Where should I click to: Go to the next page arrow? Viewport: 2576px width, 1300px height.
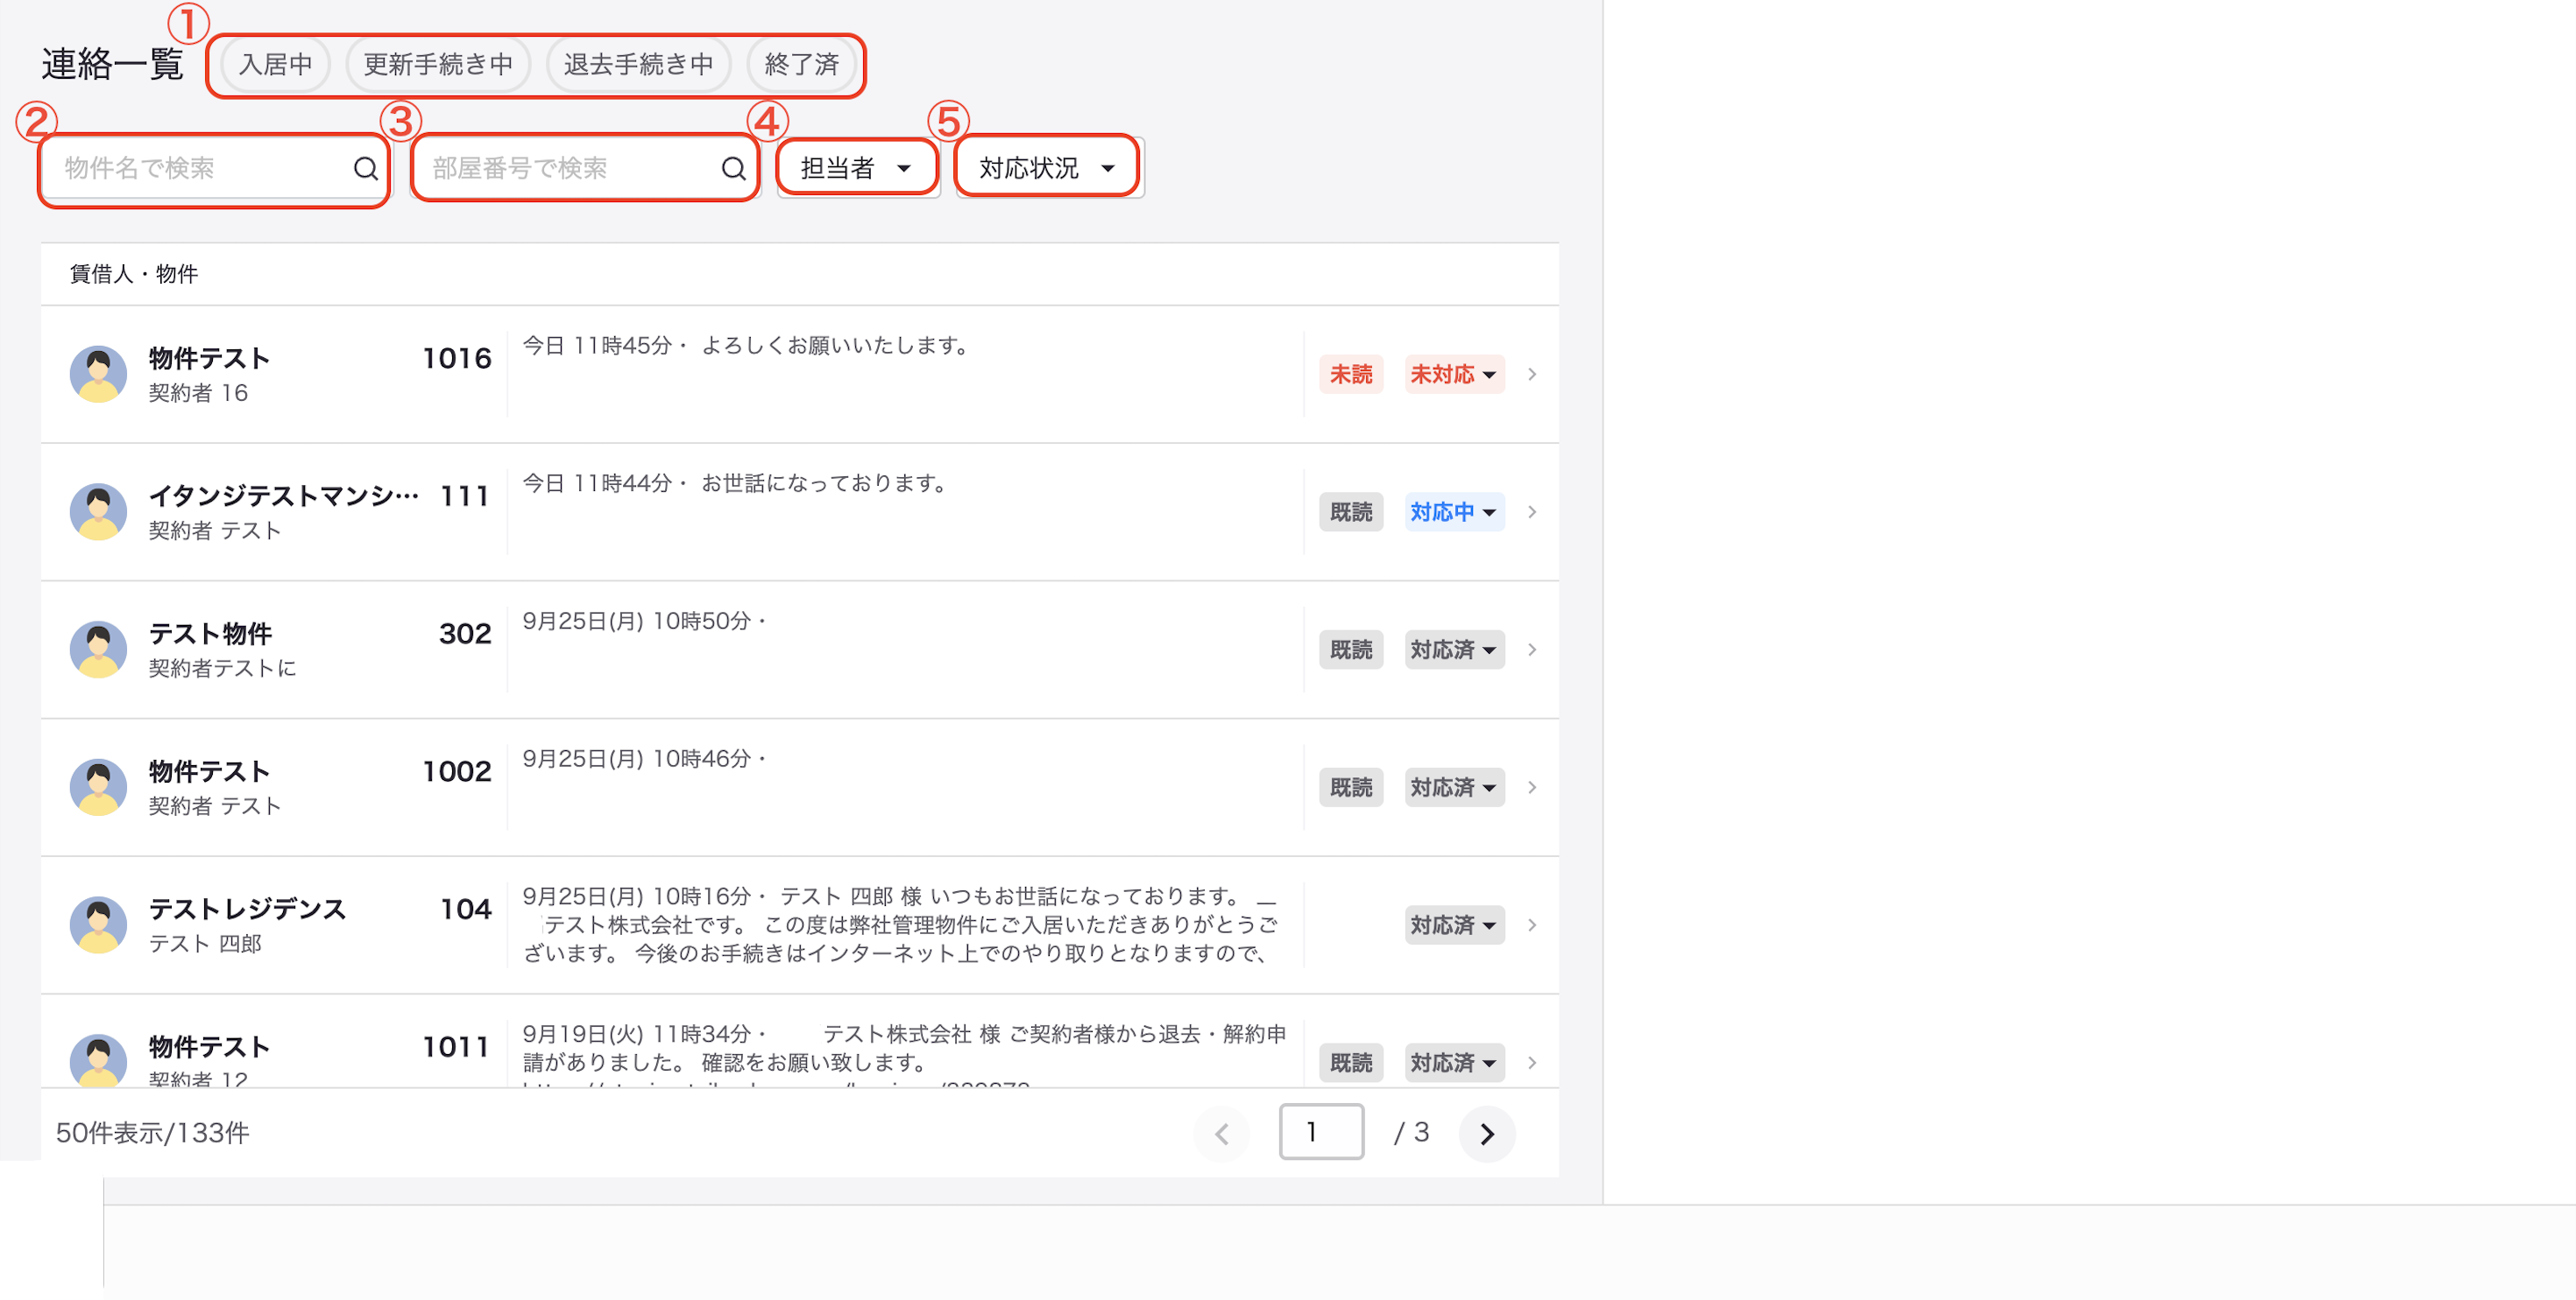click(1487, 1135)
